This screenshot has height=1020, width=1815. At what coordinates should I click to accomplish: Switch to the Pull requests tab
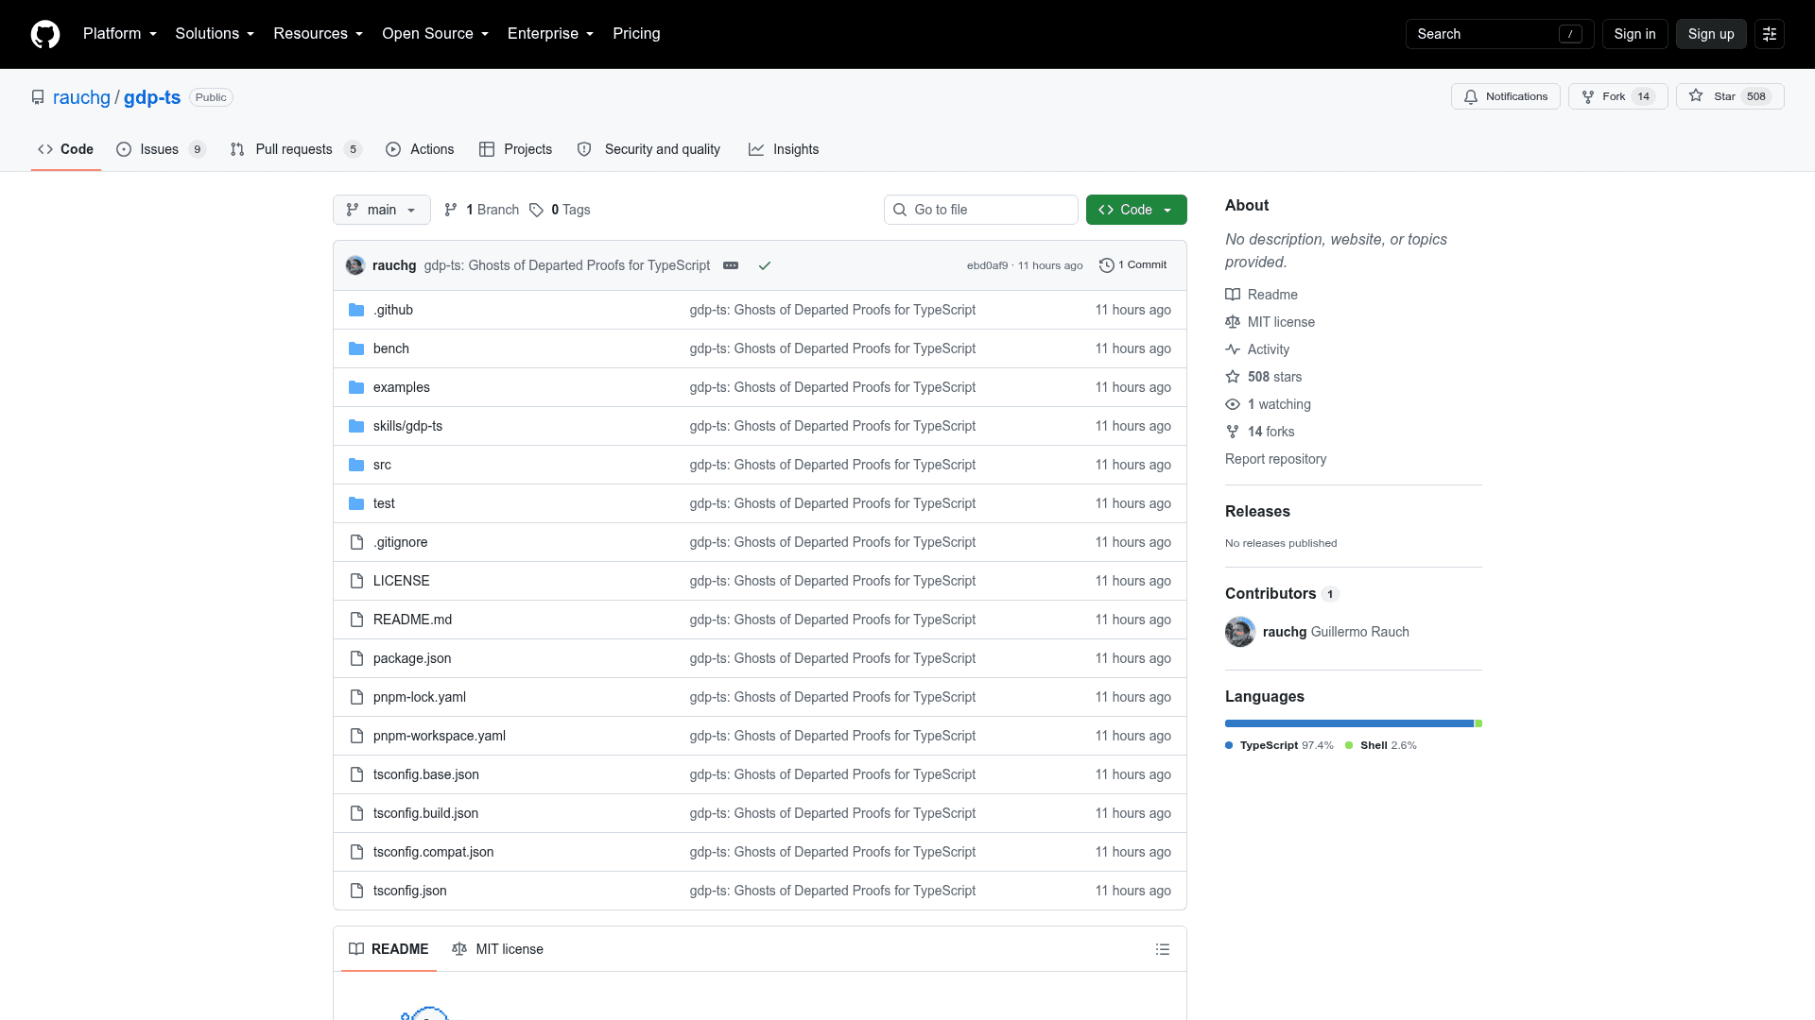click(x=296, y=149)
